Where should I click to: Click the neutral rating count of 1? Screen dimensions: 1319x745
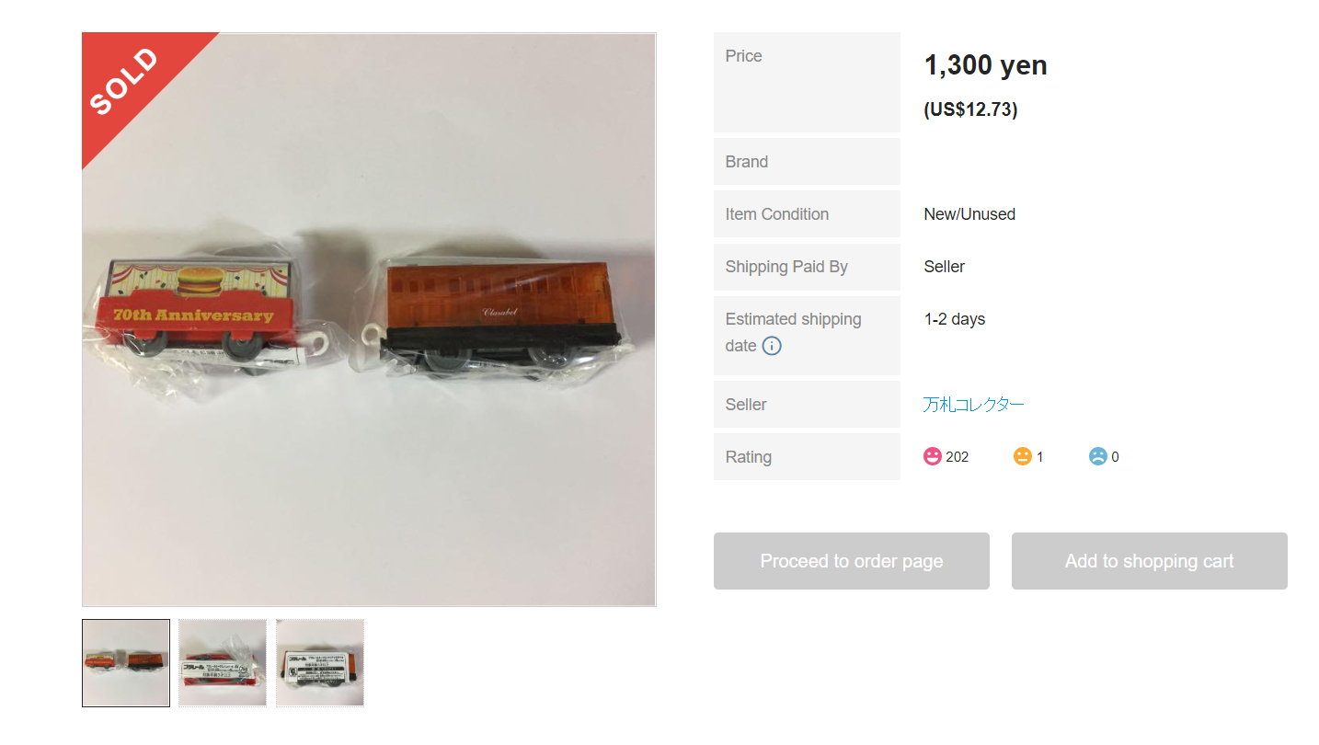click(x=1039, y=457)
